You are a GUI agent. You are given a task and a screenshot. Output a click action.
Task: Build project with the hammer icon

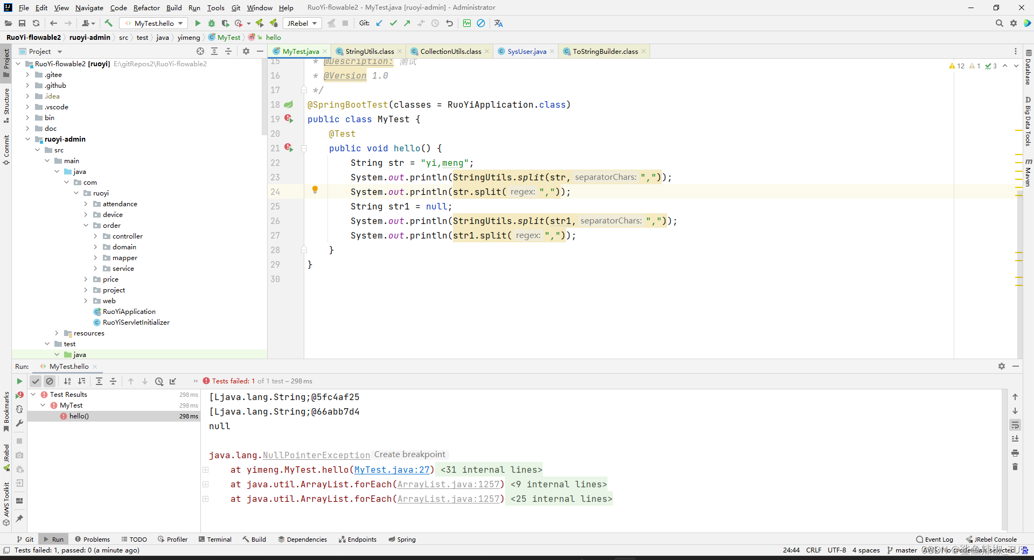pos(109,23)
